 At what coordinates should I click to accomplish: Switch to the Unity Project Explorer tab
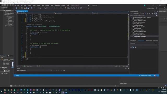133,41
